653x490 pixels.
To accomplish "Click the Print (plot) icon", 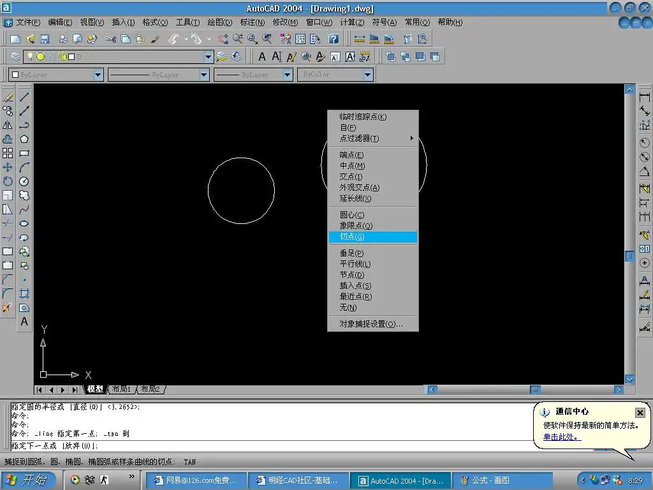I will tap(63, 39).
